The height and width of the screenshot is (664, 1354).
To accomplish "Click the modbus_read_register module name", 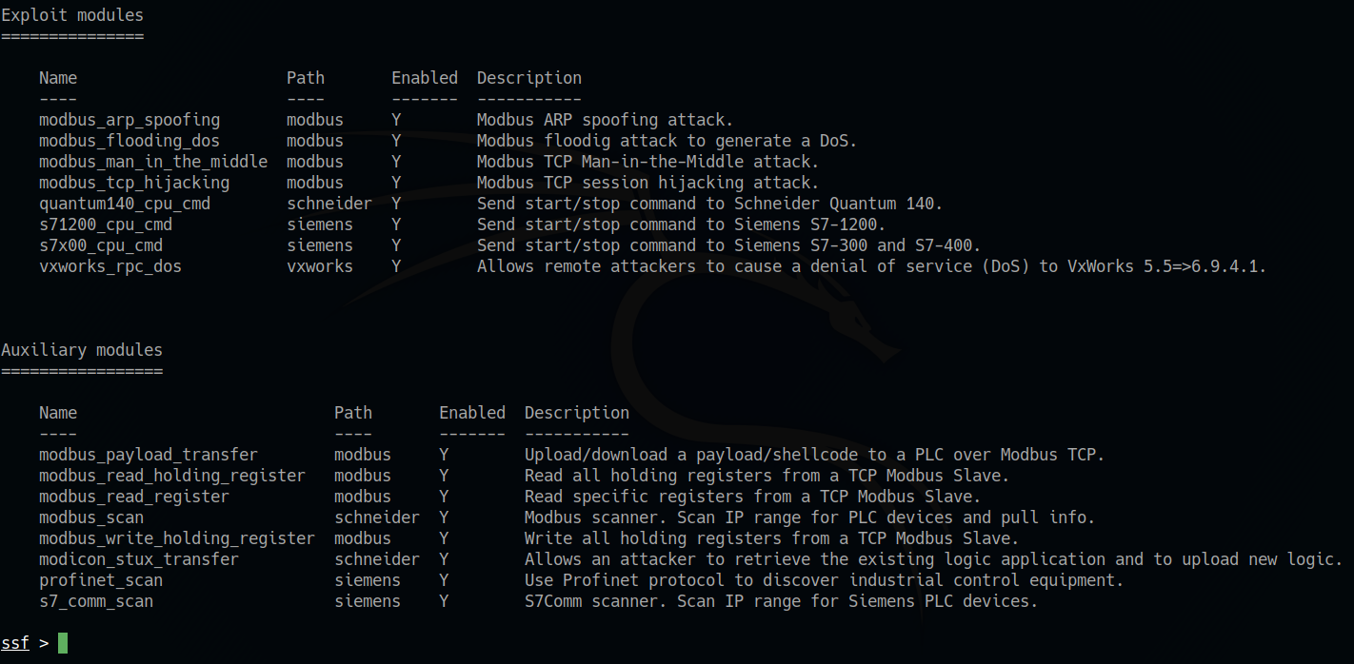I will click(133, 497).
